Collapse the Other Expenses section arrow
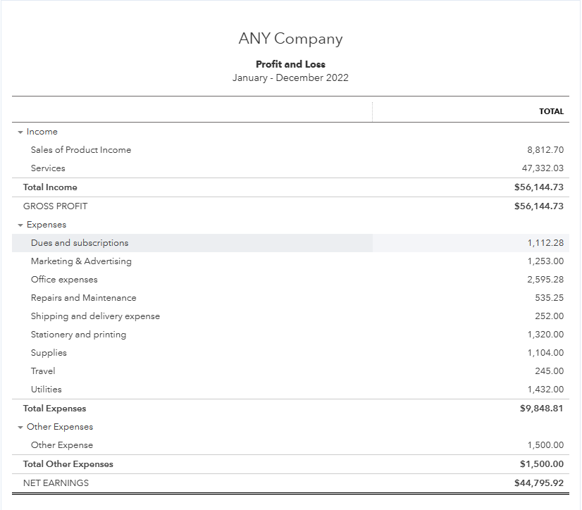This screenshot has width=582, height=510. pyautogui.click(x=20, y=428)
